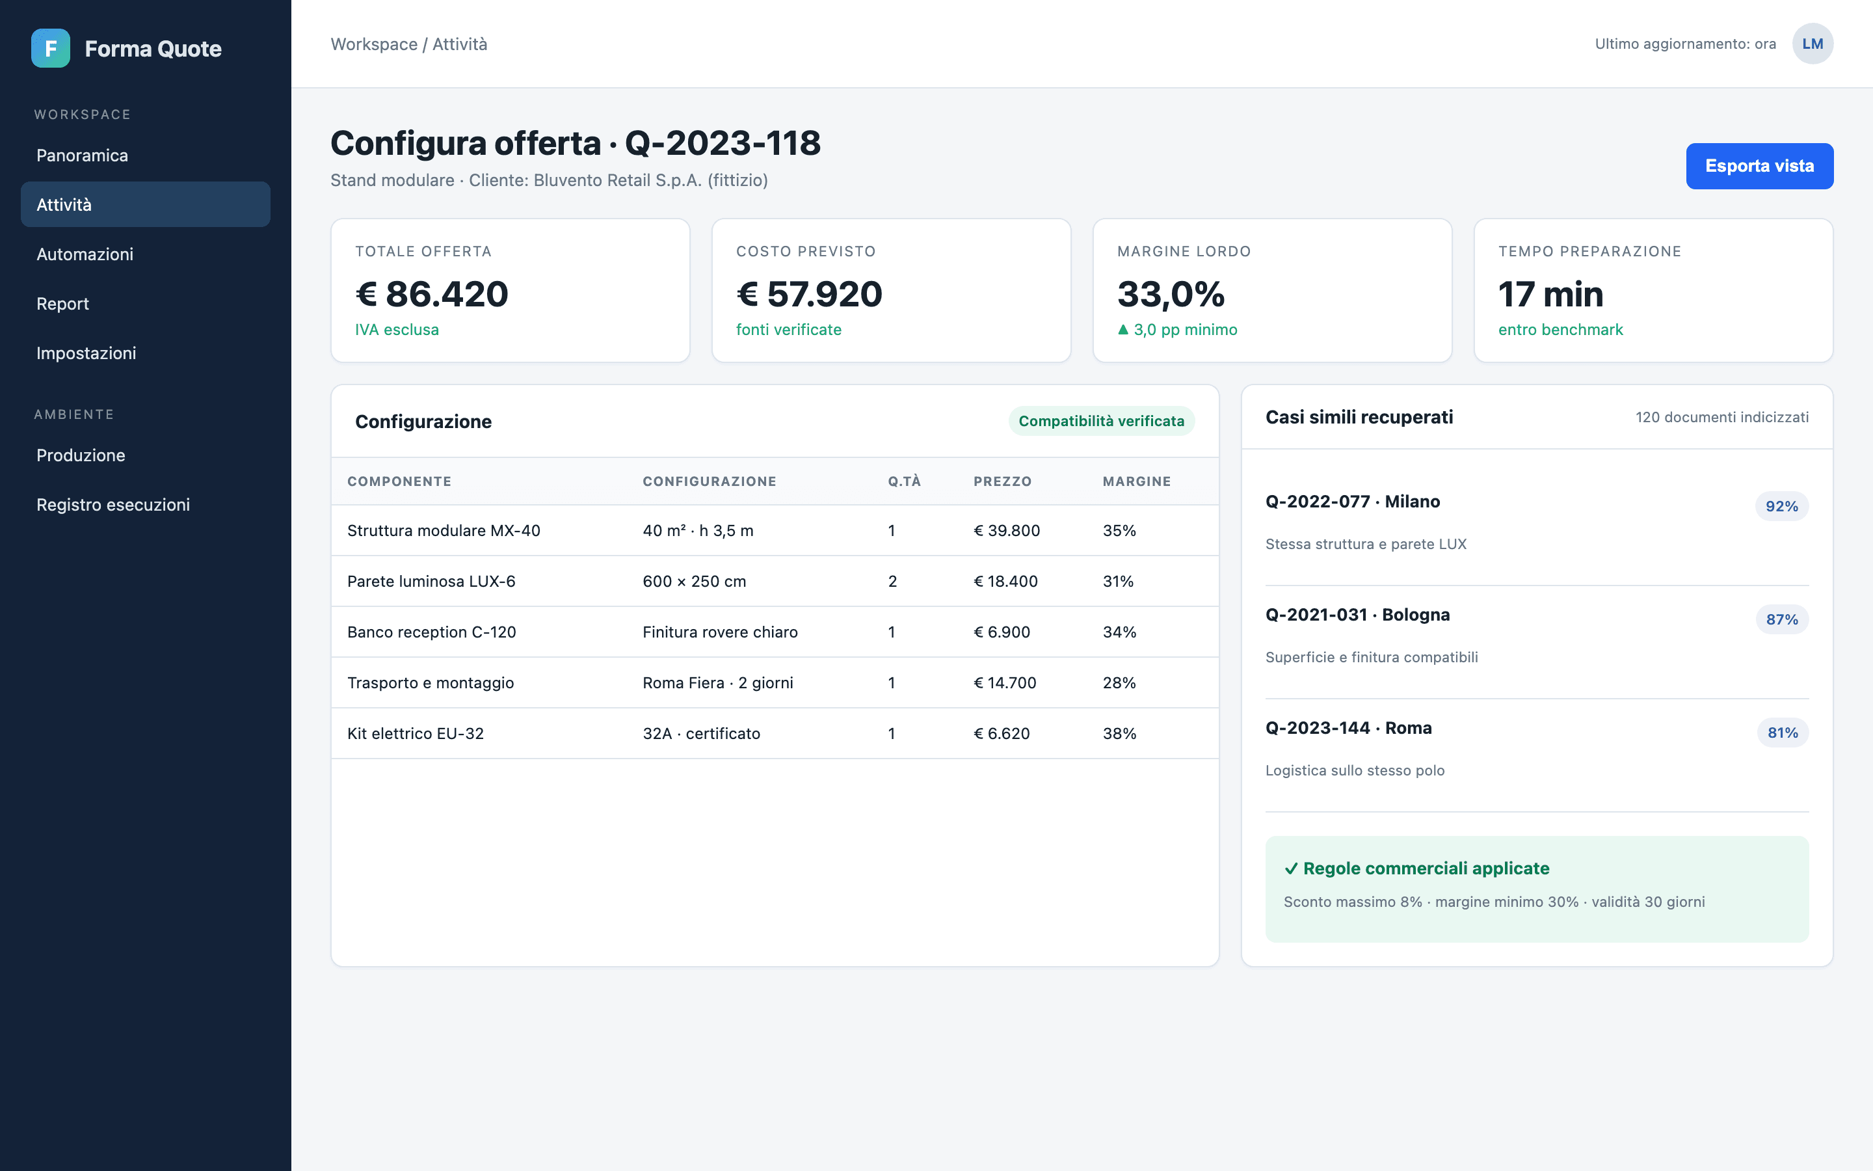This screenshot has width=1873, height=1171.
Task: Click the Workspace / Attività breadcrumb
Action: [x=408, y=44]
